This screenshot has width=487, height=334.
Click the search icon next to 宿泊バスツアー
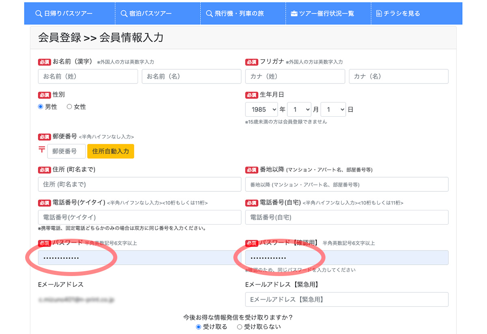(124, 13)
